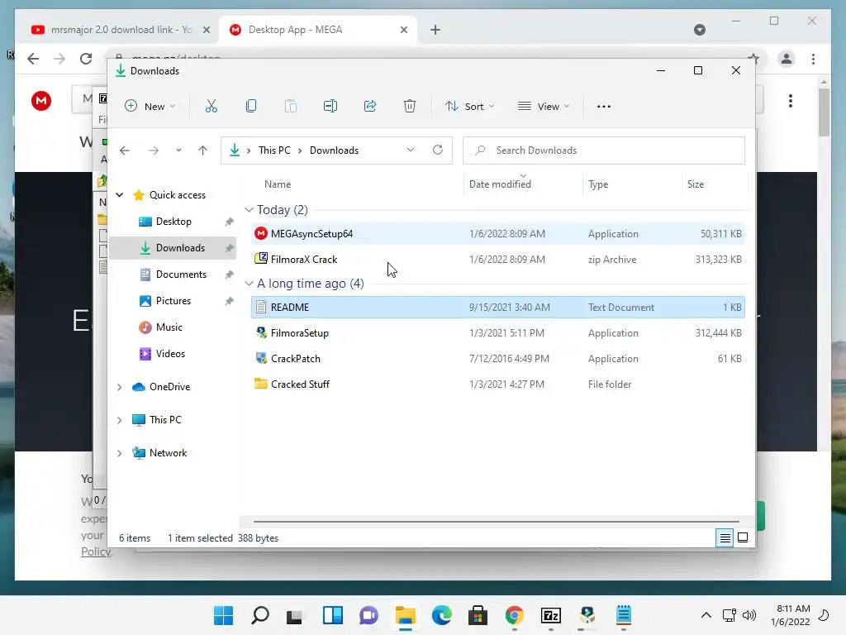The width and height of the screenshot is (846, 635).
Task: Select MEGAsyncSetup64 file
Action: (x=498, y=234)
